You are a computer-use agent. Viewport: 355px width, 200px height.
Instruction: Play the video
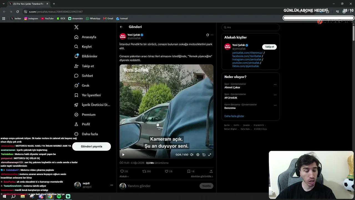point(123,155)
